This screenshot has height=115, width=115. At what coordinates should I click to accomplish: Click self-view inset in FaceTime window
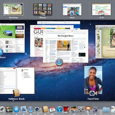coord(87,91)
